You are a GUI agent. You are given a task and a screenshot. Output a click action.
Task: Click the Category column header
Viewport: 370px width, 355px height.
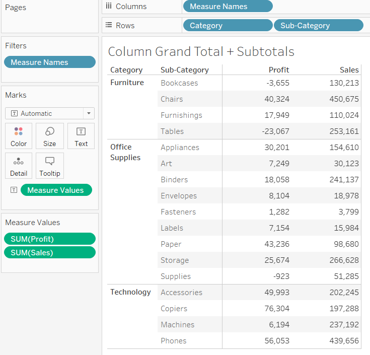pos(126,70)
